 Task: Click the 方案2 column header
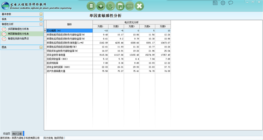[116, 26]
